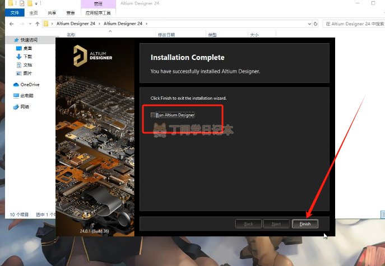Screen dimensions: 385x266
Task: Focus the search Altium Designer 24 box
Action: 354,24
